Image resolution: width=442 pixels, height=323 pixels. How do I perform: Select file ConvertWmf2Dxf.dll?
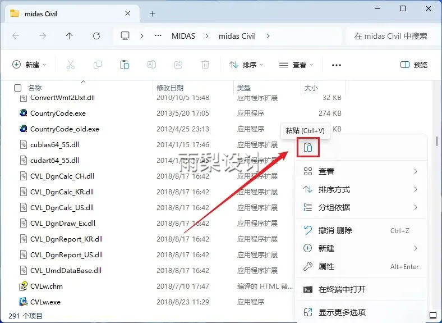click(x=63, y=98)
